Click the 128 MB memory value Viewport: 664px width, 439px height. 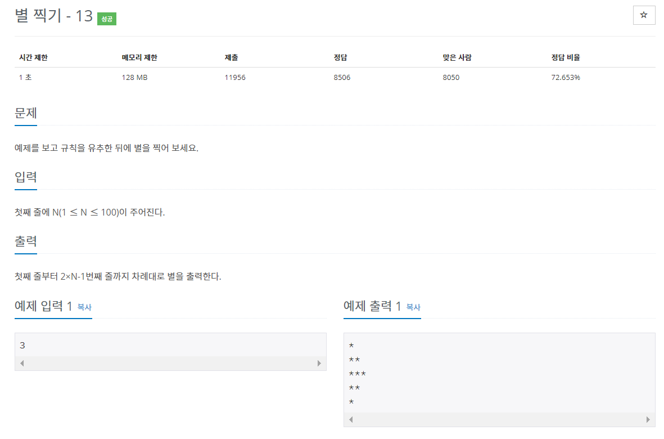135,78
